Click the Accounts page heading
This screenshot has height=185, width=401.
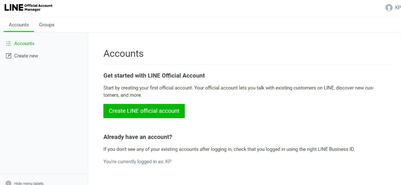tap(123, 53)
